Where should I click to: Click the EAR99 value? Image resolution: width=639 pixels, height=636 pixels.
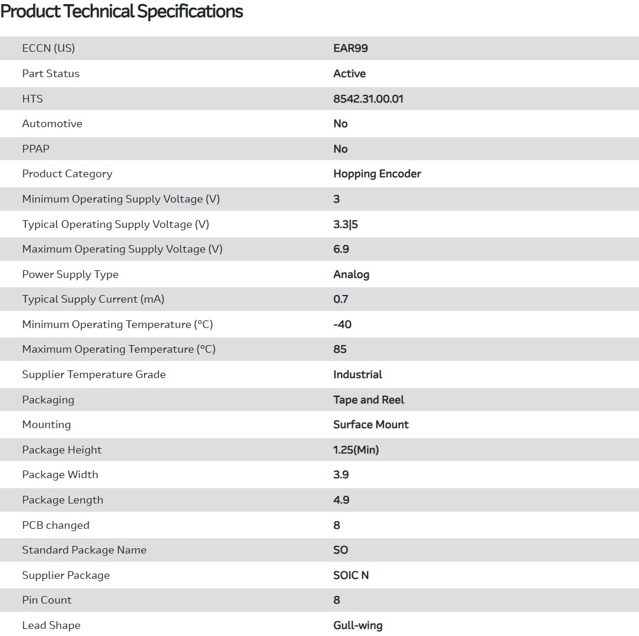pos(350,48)
